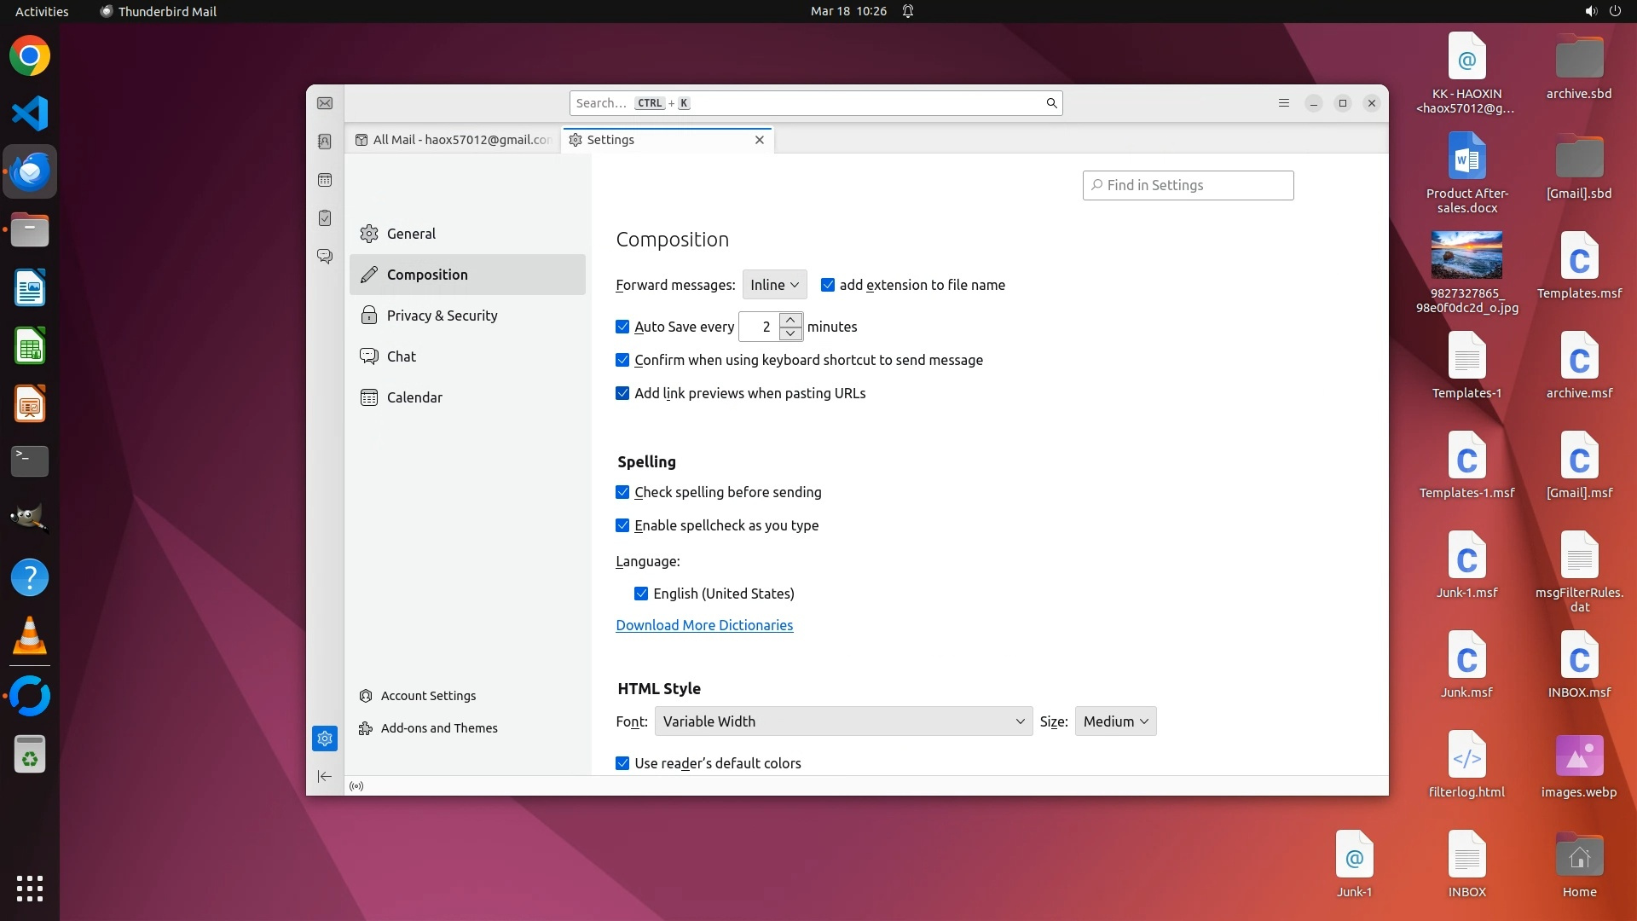Open the Calendar space in left toolbar
1637x921 pixels.
[x=325, y=180]
